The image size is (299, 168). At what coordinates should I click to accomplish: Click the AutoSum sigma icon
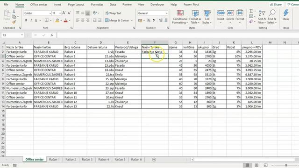251,11
